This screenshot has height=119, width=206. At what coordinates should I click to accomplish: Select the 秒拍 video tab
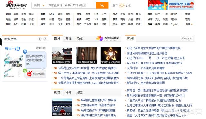click(x=68, y=93)
